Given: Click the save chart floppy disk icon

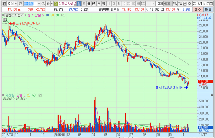Looking at the screenshot, I should coord(185,3).
